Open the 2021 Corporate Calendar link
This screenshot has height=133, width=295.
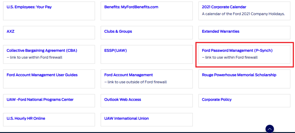click(224, 7)
